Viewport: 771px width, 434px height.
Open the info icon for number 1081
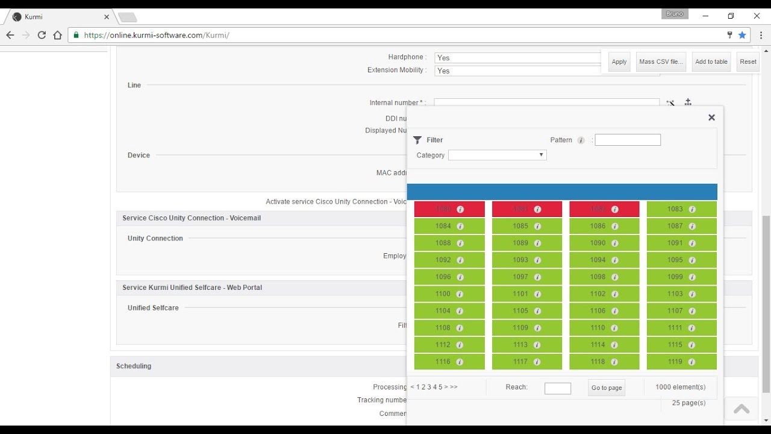[x=537, y=209]
